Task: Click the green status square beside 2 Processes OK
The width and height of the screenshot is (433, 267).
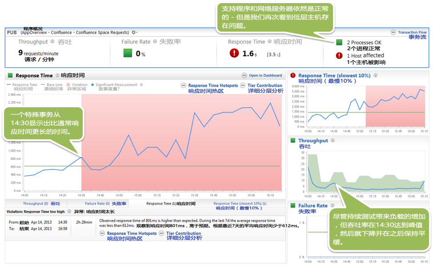Action: click(x=339, y=42)
